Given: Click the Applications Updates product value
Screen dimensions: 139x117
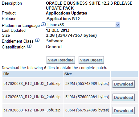Looking at the screenshot, I should [66, 13].
